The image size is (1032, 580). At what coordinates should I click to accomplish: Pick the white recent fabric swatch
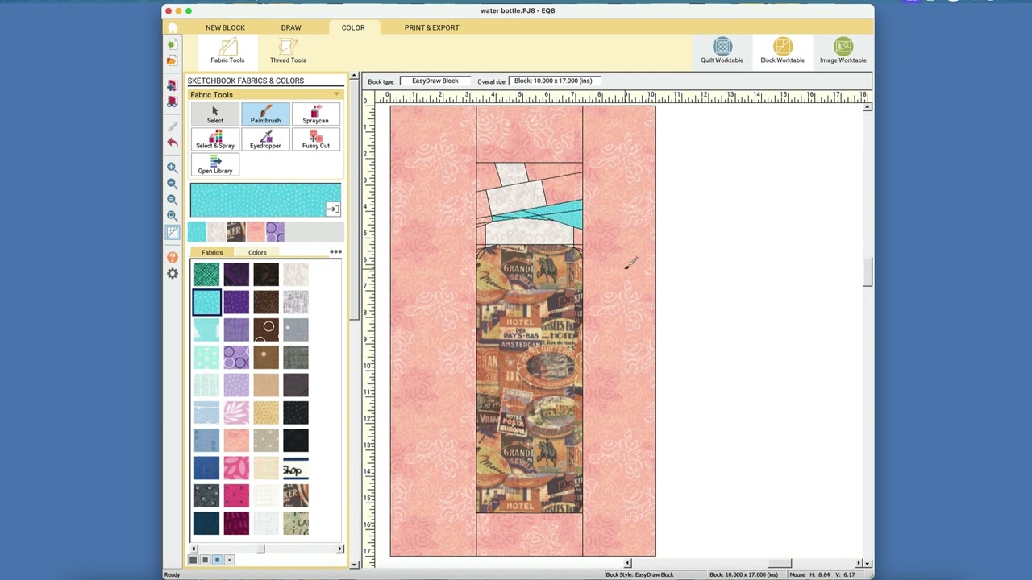pos(216,232)
